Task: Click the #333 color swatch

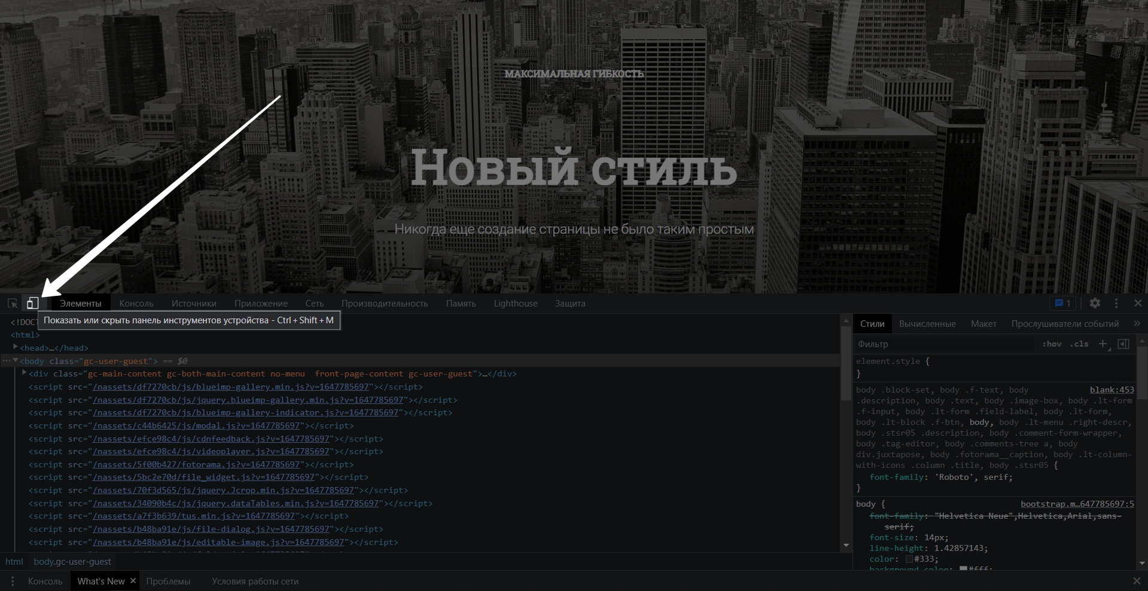Action: pyautogui.click(x=909, y=559)
